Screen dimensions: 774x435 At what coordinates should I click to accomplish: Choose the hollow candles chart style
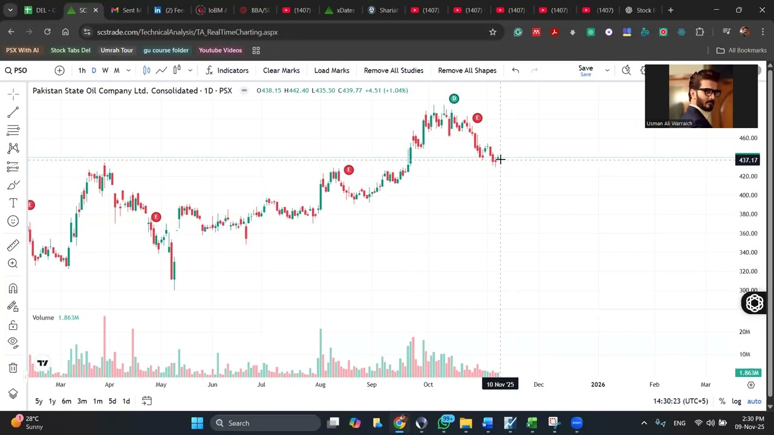point(177,71)
